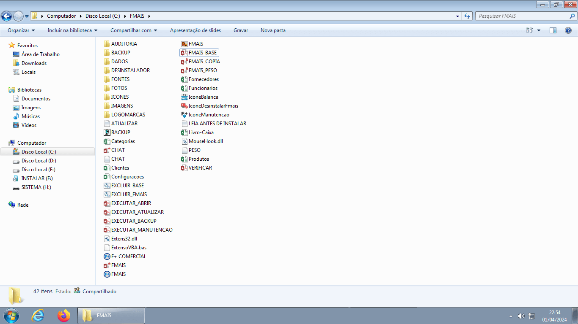
Task: Select the file named EXECUTAR_MANUTENCAO
Action: pos(142,230)
